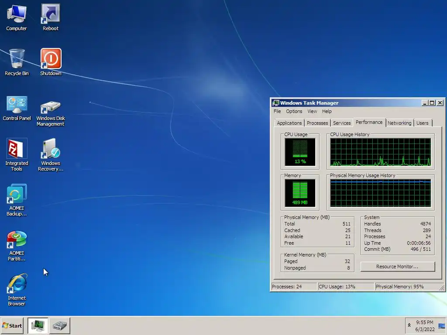Screen dimensions: 447x335
Task: Click the Memory 489 MB gauge
Action: 300,193
